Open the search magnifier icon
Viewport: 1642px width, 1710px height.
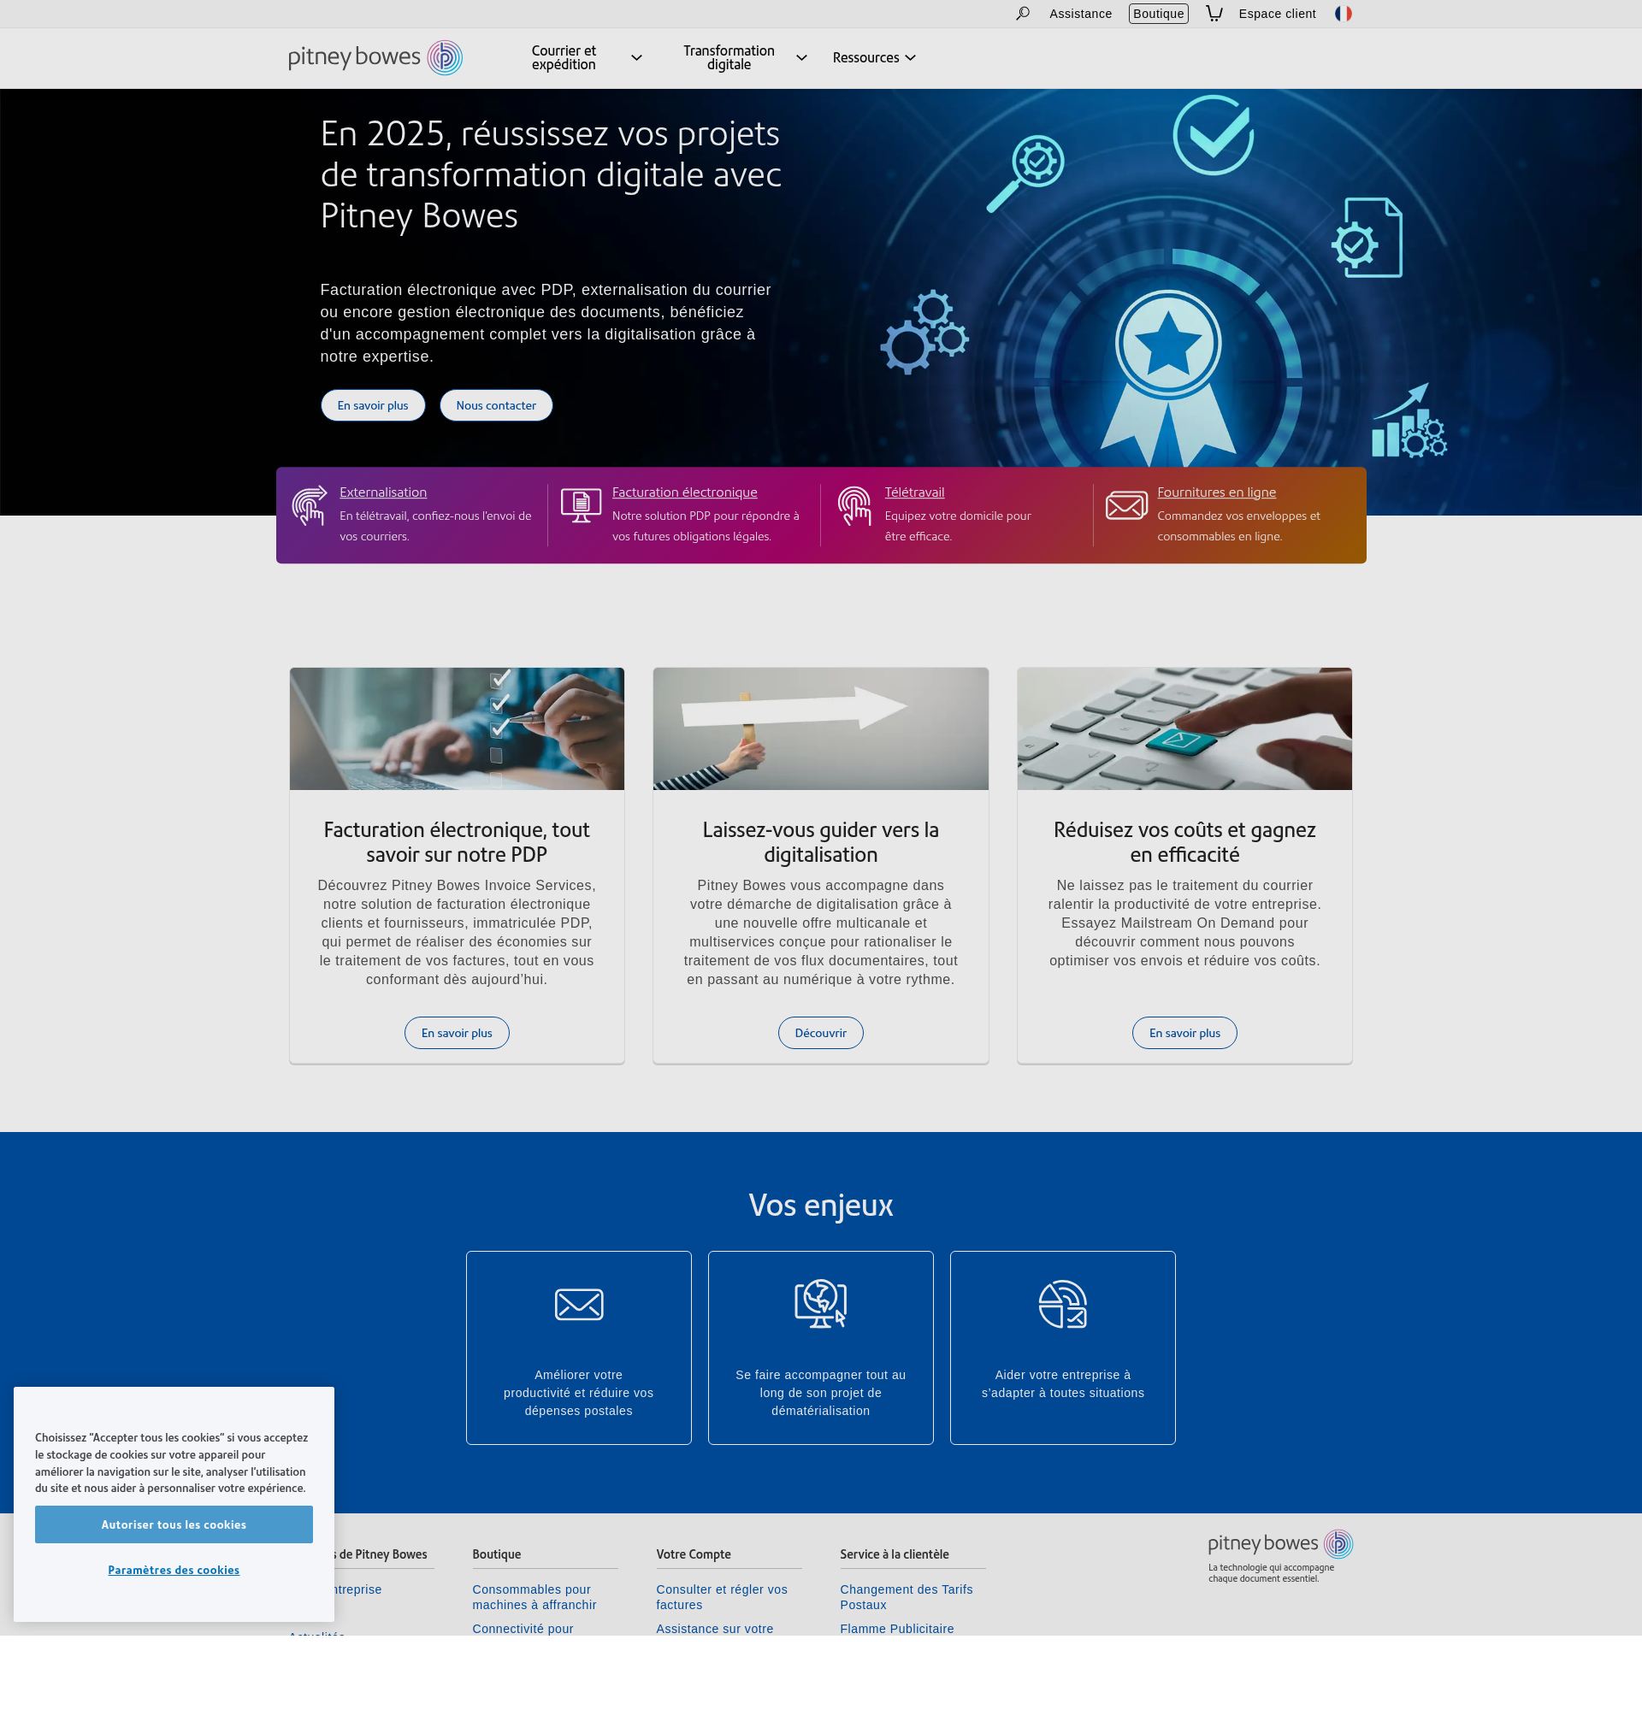tap(1023, 13)
